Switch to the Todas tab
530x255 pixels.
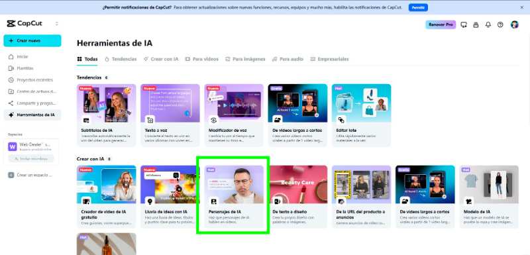point(87,59)
